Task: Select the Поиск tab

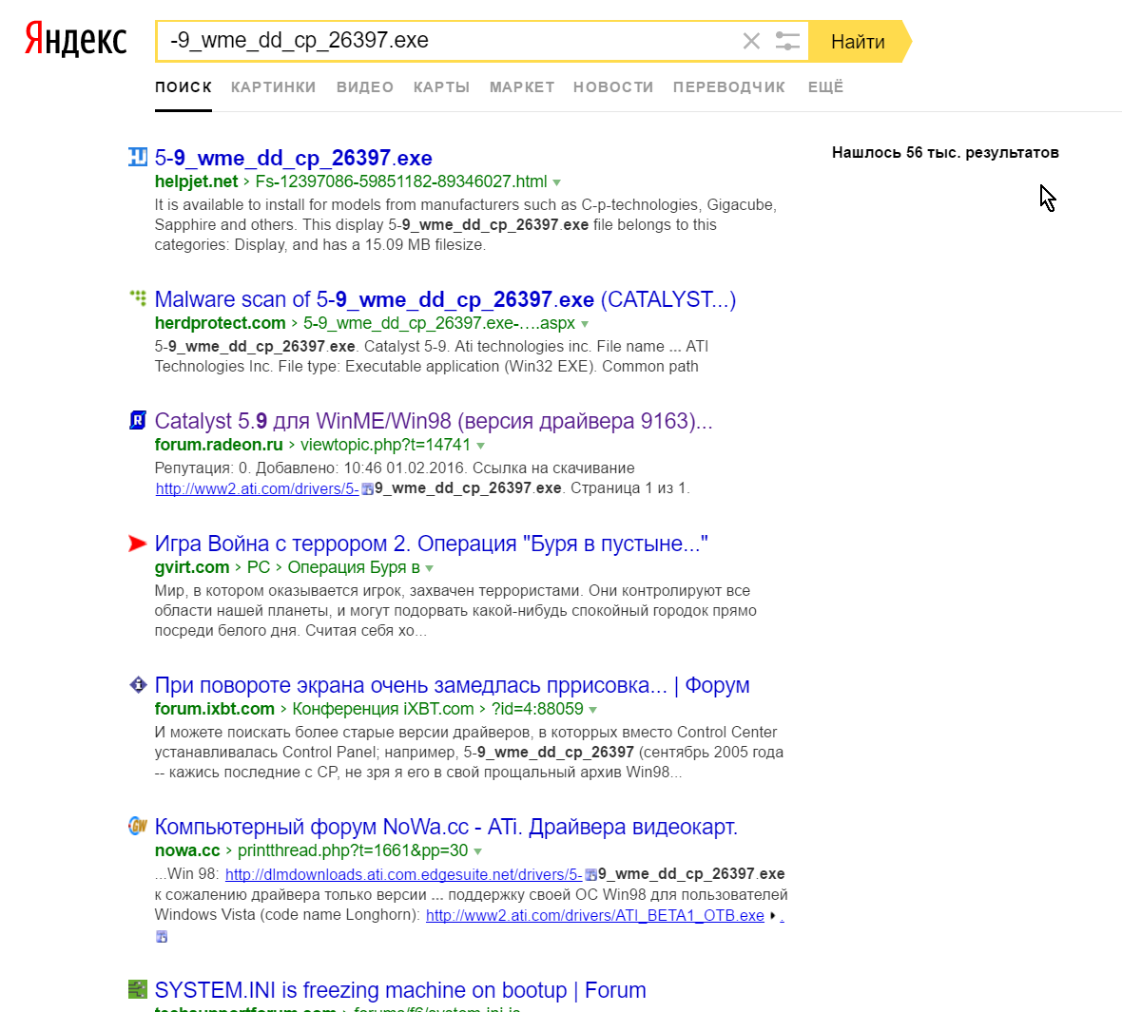Action: (184, 87)
